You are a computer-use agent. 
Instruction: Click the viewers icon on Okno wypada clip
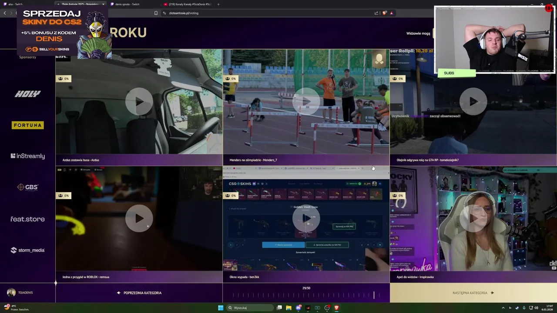(x=227, y=196)
